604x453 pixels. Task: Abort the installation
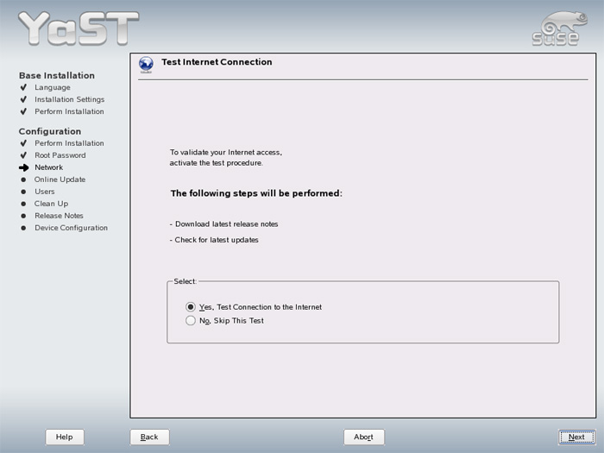click(x=363, y=437)
